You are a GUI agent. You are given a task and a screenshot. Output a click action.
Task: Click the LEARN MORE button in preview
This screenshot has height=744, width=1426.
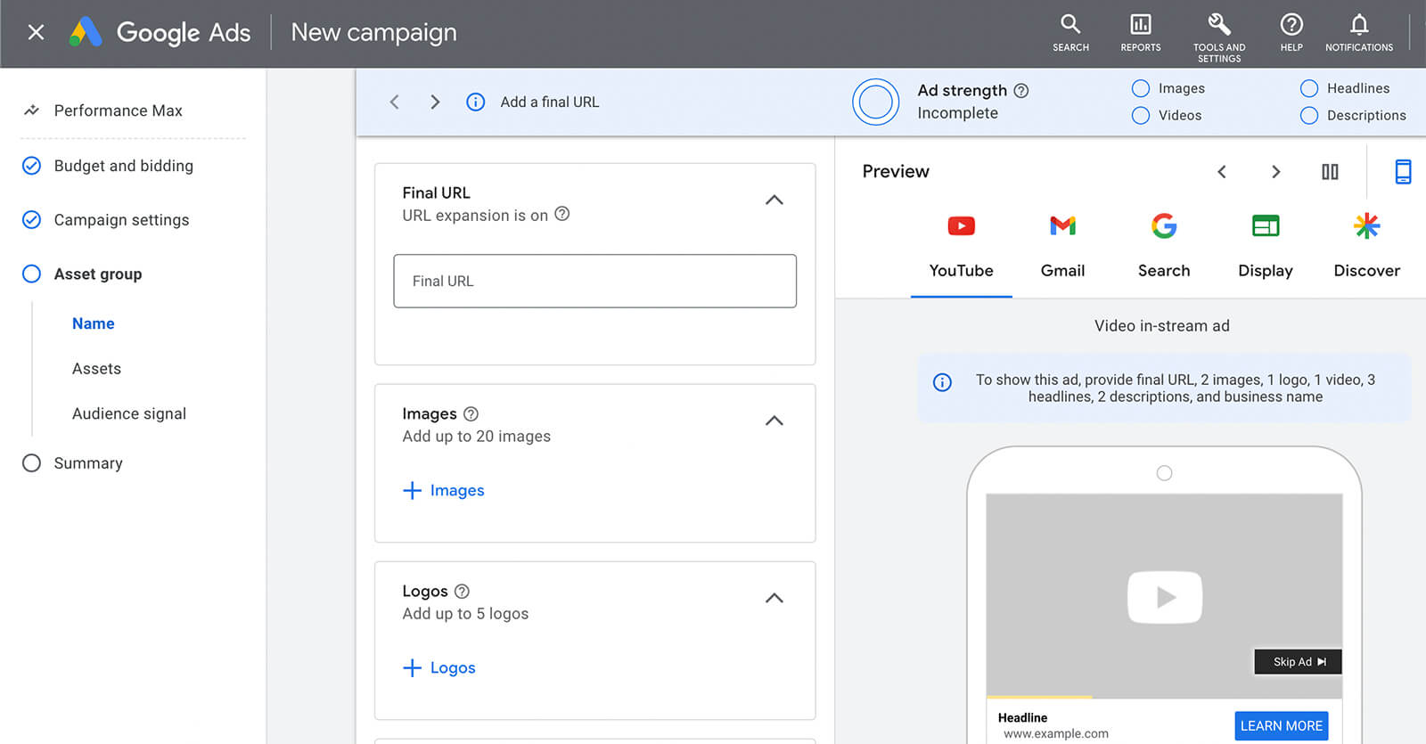(1282, 726)
